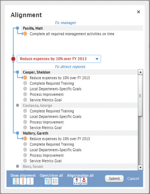Click the 'To direct reports' heading
150x194 pixels.
[x=70, y=67]
